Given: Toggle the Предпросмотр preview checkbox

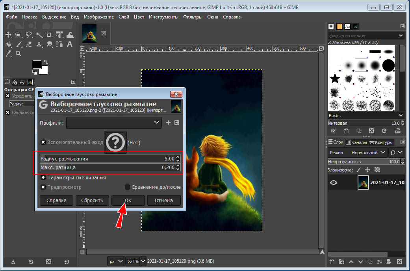Looking at the screenshot, I should 43,187.
